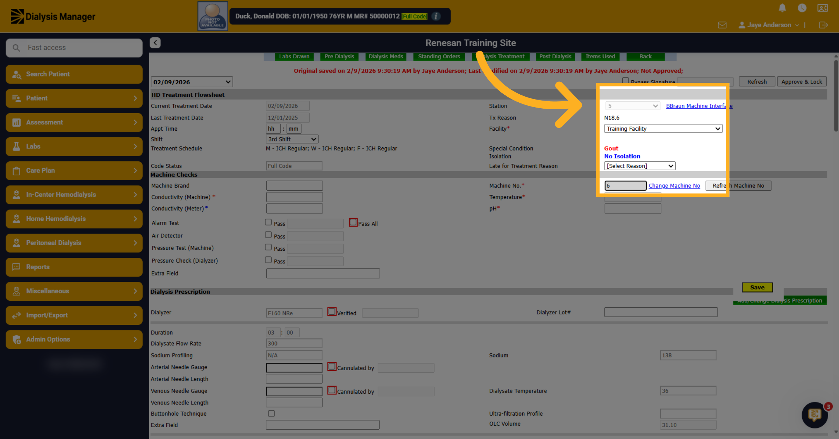The width and height of the screenshot is (839, 439).
Task: Check the Pass All checkbox
Action: coord(353,222)
